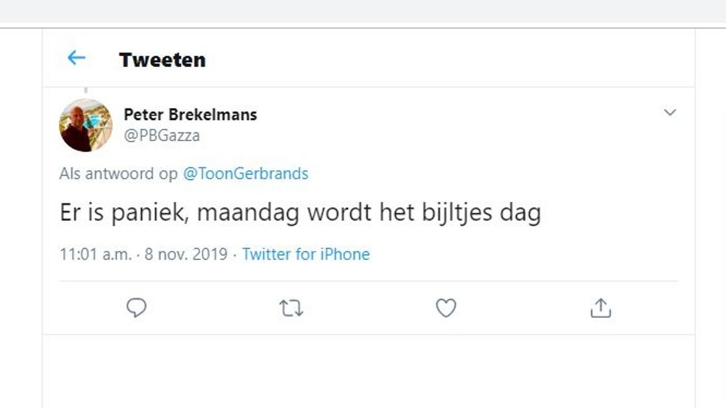Click the Peter Brekelmans display name
The width and height of the screenshot is (726, 408).
[x=190, y=115]
